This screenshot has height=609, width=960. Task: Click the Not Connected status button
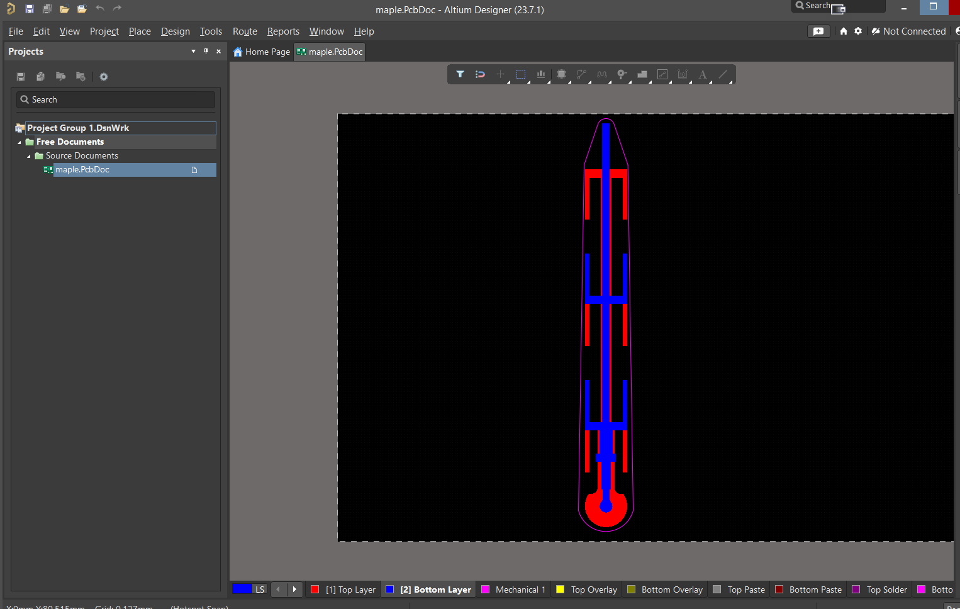[908, 31]
